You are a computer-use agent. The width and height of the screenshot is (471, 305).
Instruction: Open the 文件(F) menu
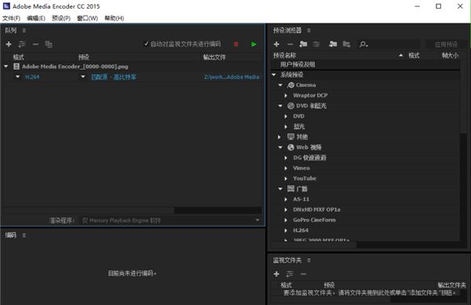[11, 18]
